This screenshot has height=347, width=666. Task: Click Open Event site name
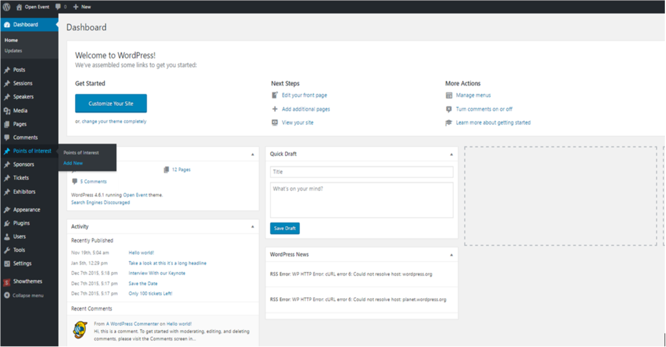click(x=37, y=7)
